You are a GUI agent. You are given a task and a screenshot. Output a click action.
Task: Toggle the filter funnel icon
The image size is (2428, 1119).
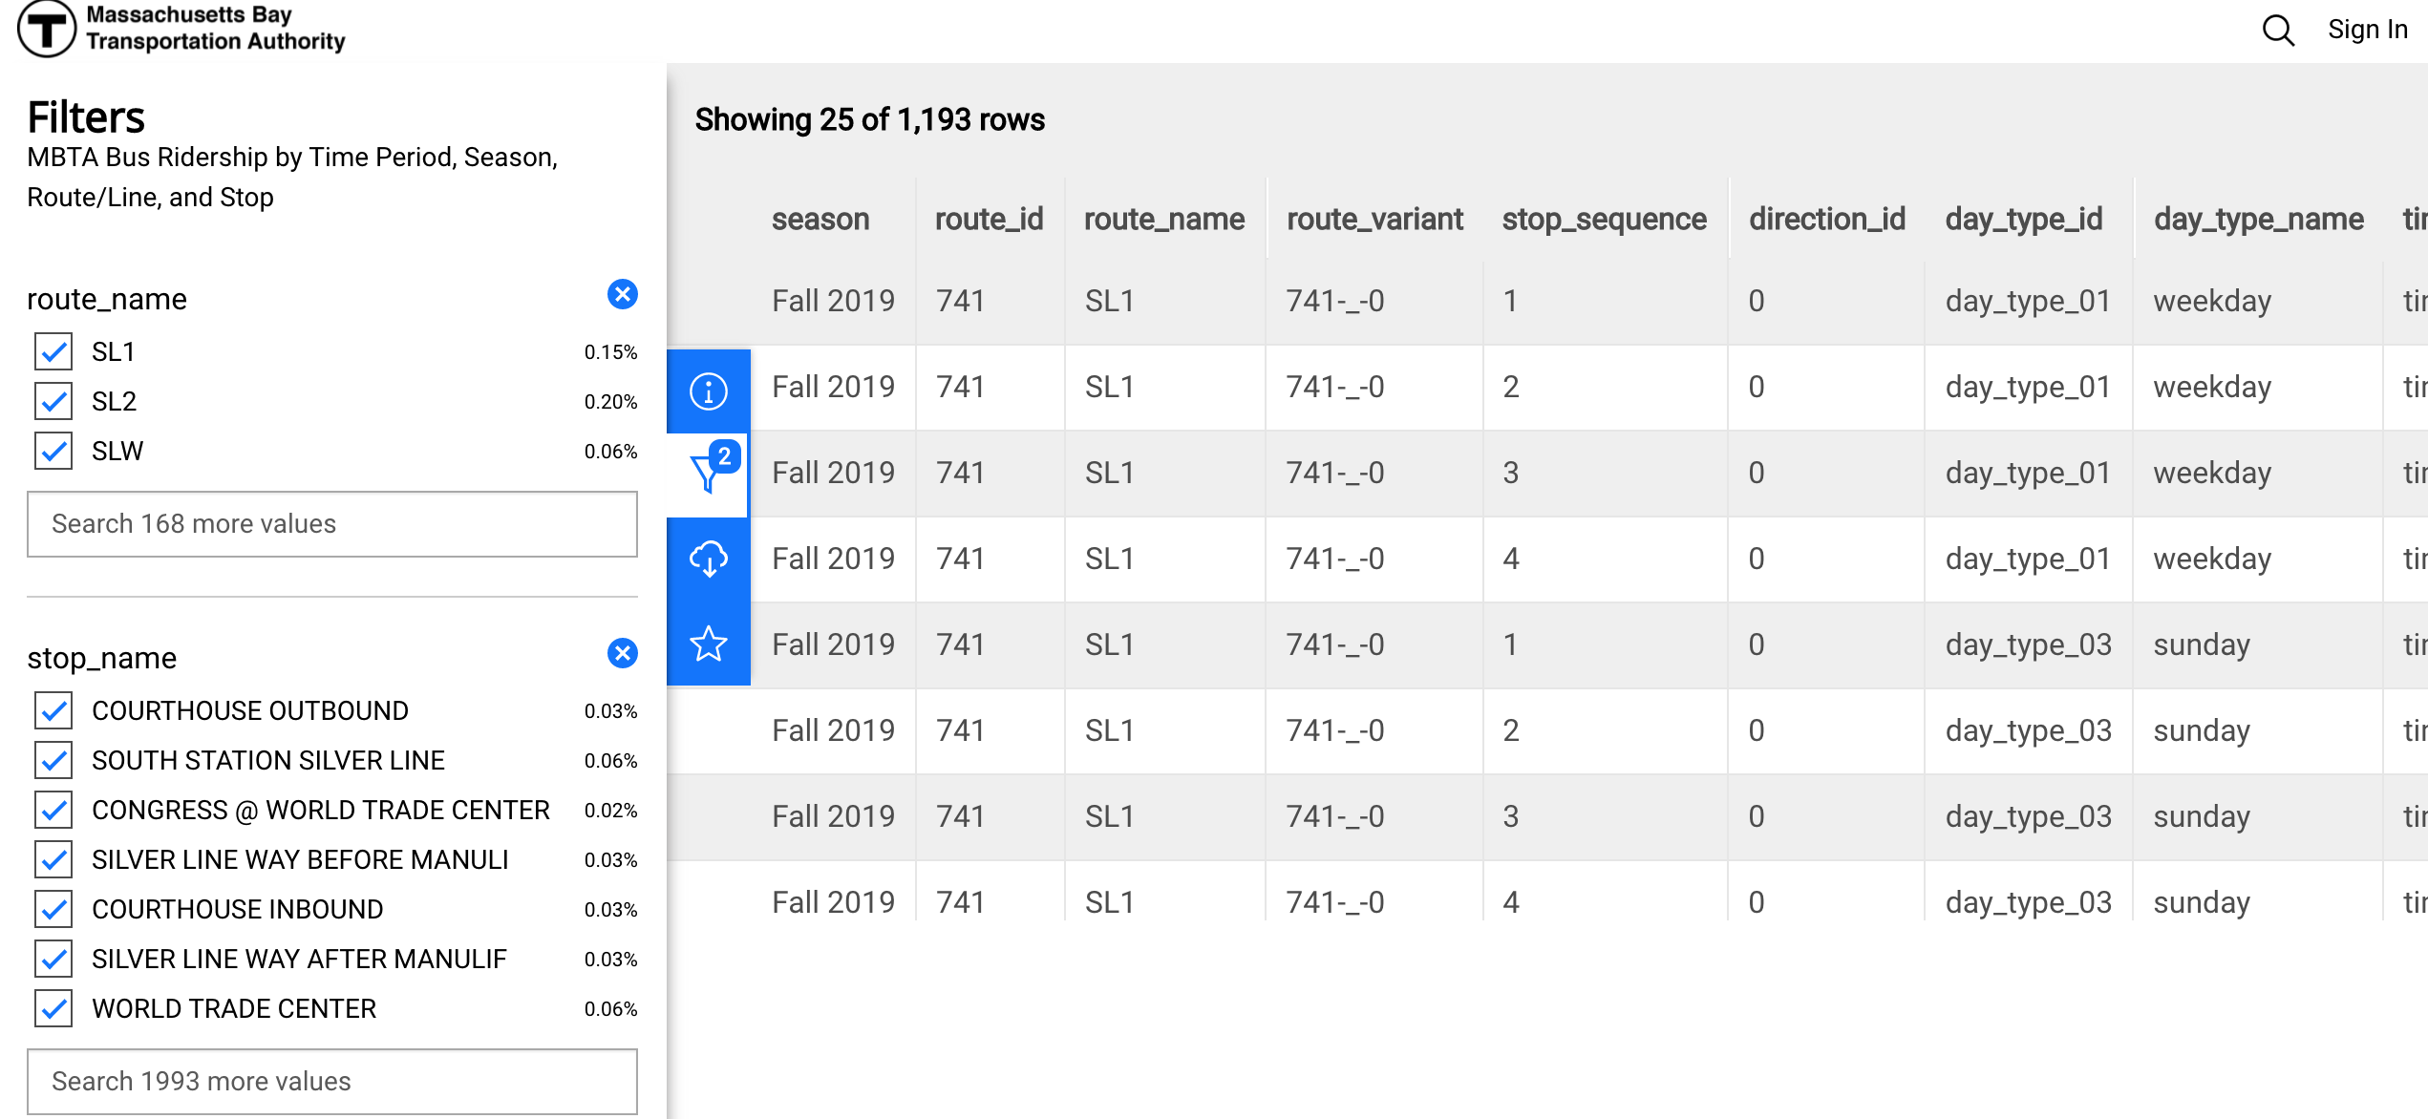point(709,474)
